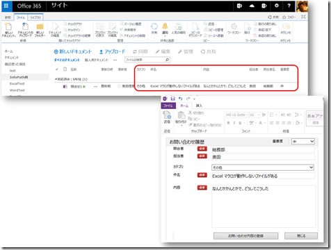This screenshot has height=250, width=331.
Task: Click the アップロード link
Action: pos(112,51)
